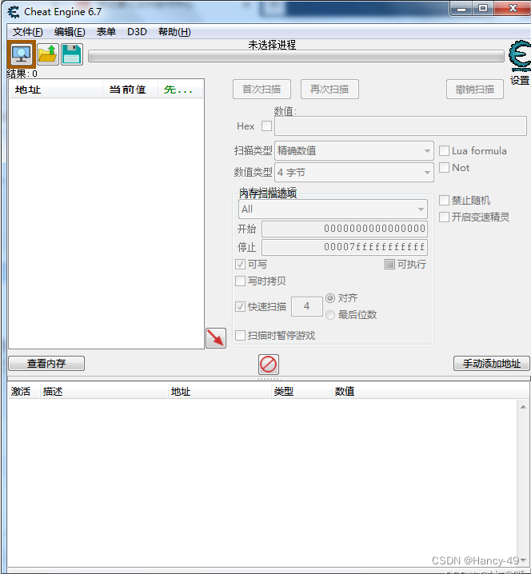Viewport: 531px width, 574px height.
Task: Minimize the Cheat Engine window
Action: pos(461,9)
